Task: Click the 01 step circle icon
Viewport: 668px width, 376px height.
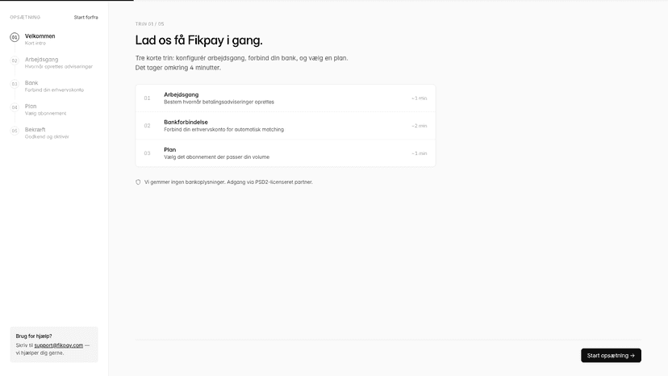Action: point(15,37)
